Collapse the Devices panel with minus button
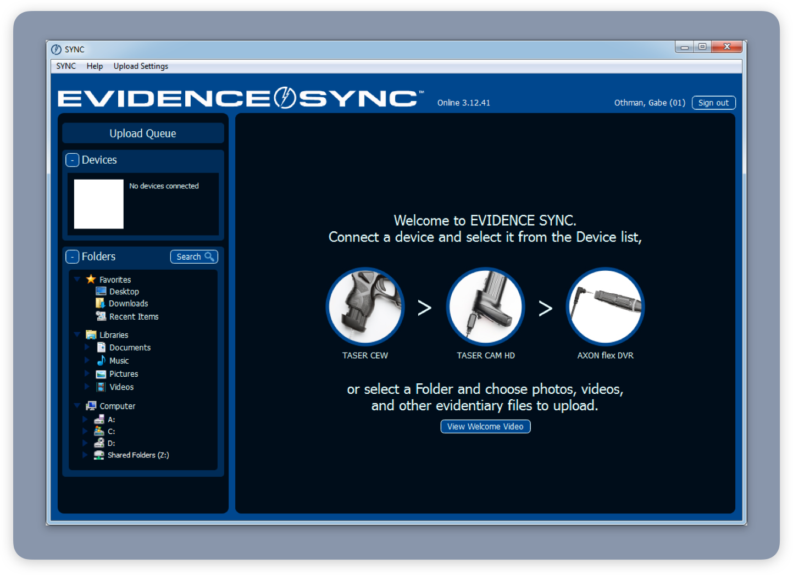This screenshot has width=793, height=575. point(72,160)
